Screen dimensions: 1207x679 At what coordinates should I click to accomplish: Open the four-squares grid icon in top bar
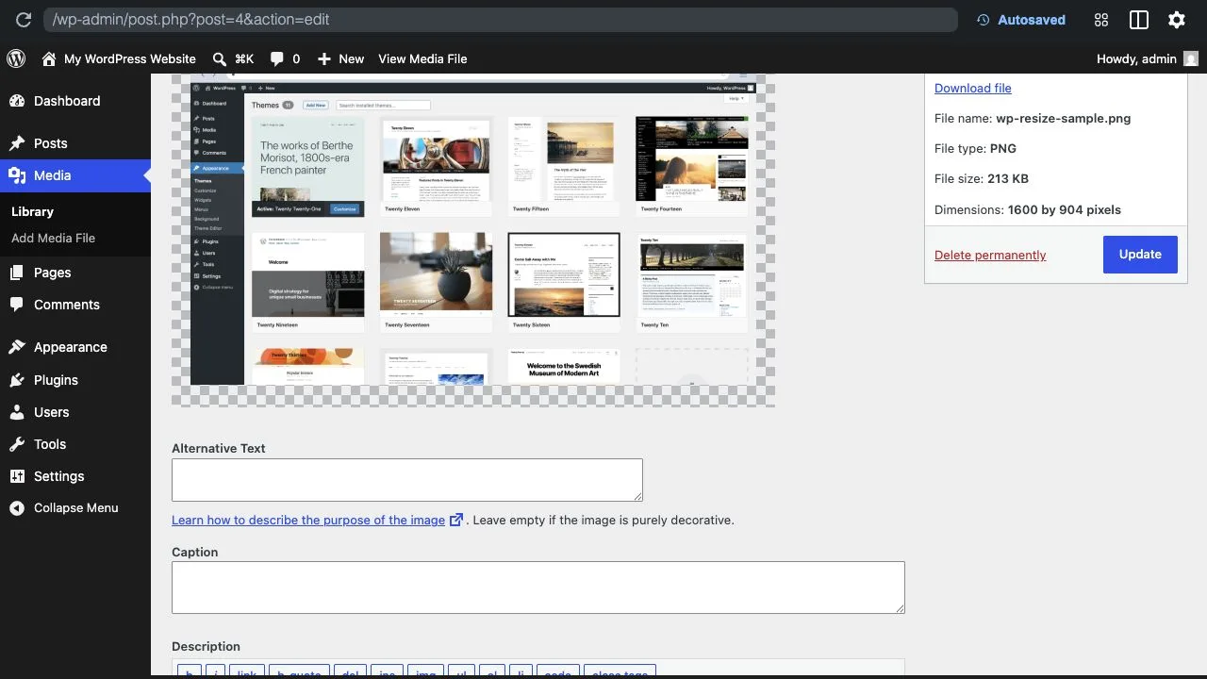1100,20
